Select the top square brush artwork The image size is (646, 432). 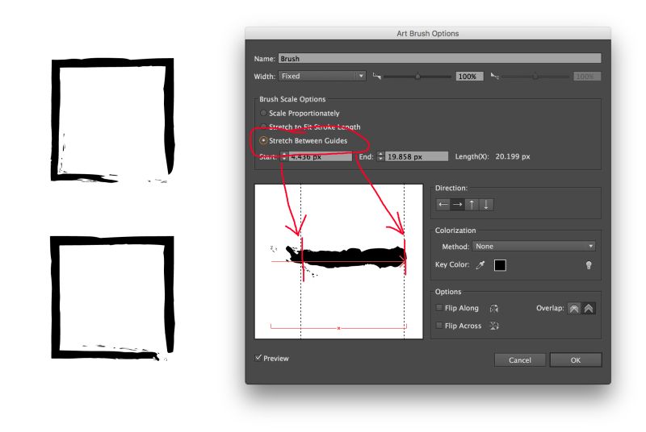tap(112, 120)
